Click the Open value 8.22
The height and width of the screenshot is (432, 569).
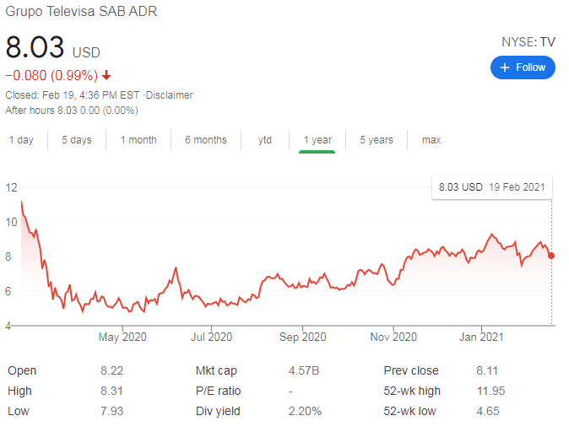coord(111,370)
